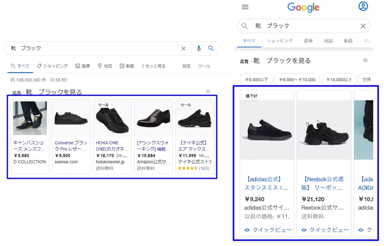This screenshot has width=384, height=246.
Task: Clear the mobile search field
Action: [363, 26]
